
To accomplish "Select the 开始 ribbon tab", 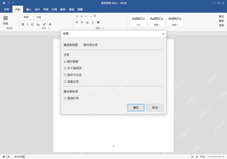I will [x=18, y=9].
